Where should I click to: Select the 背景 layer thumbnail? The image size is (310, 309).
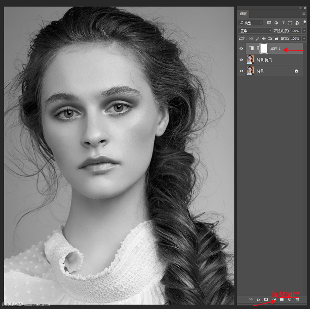tap(250, 71)
